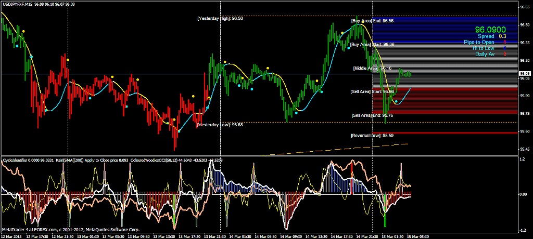Click the 14 Mar 17:30 time label
Image resolution: width=533 pixels, height=239 pixels.
pyautogui.click(x=342, y=236)
